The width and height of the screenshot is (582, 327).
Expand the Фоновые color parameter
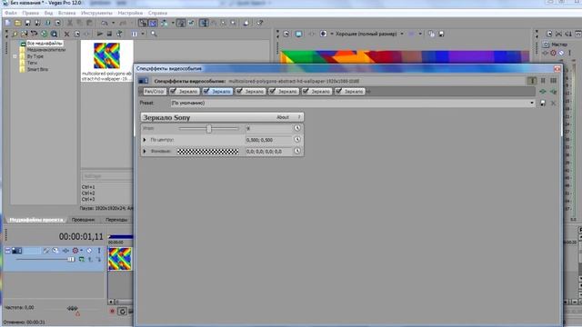145,152
